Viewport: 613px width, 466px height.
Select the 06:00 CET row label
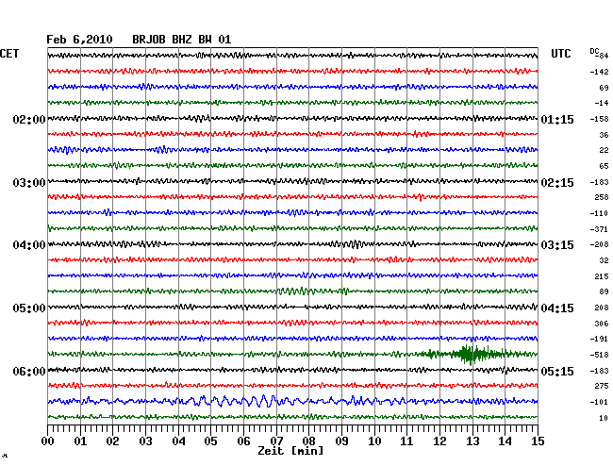click(29, 371)
